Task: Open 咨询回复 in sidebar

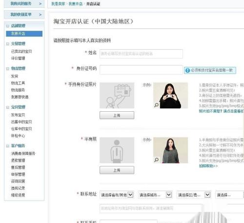Action: tap(18, 181)
